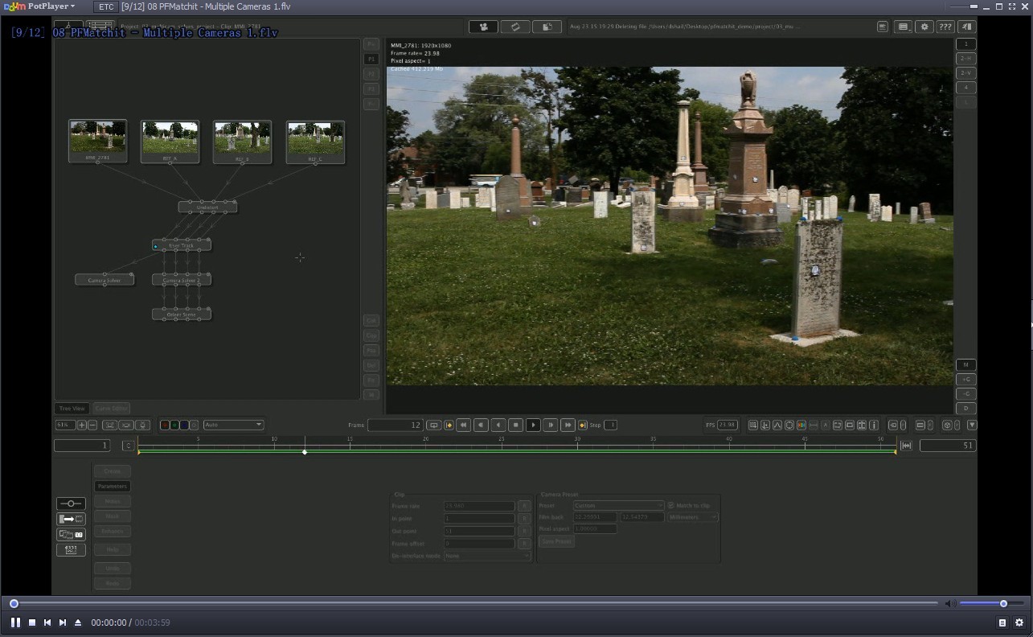Switch to the Tree View tab
The image size is (1033, 637).
(72, 409)
